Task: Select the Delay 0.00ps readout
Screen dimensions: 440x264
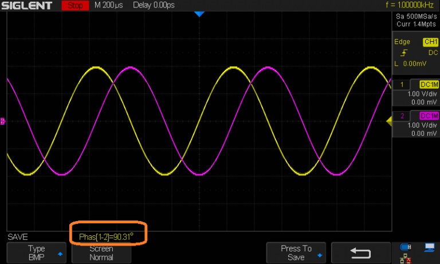Action: (x=154, y=6)
